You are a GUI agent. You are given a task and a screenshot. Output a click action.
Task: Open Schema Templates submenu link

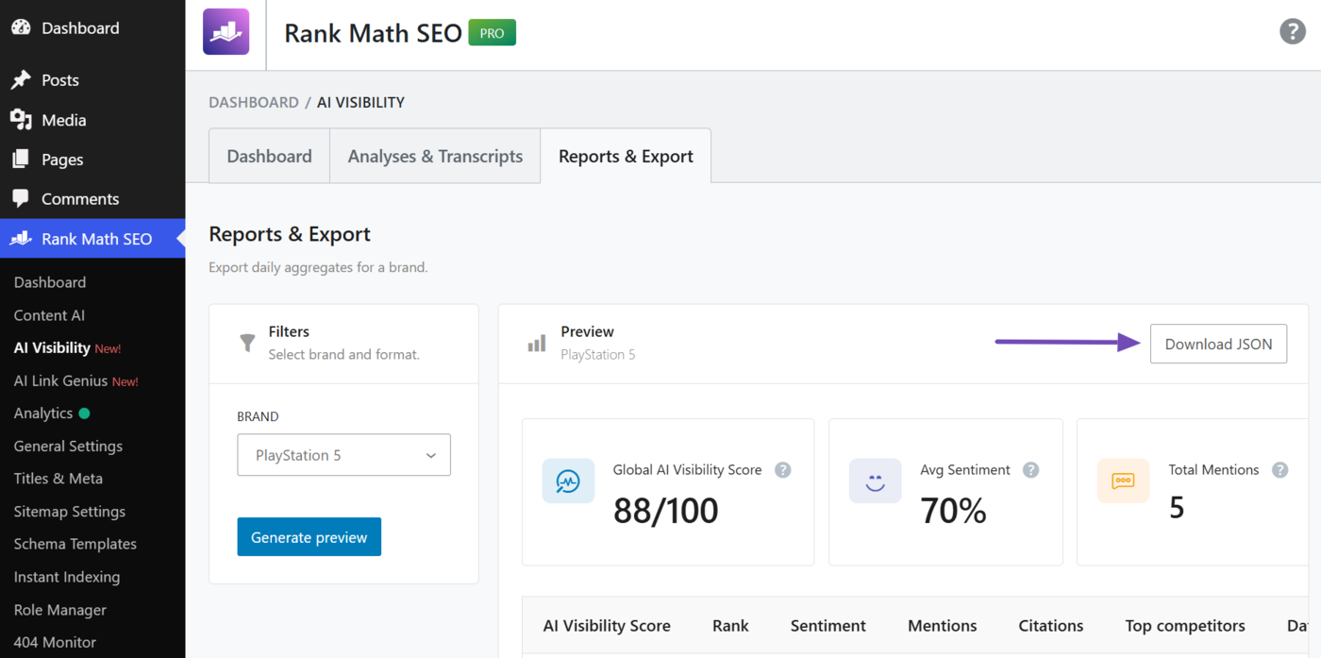pyautogui.click(x=75, y=544)
